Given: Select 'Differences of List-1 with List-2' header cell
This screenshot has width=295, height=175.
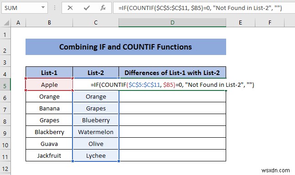Looking at the screenshot, I should [172, 72].
